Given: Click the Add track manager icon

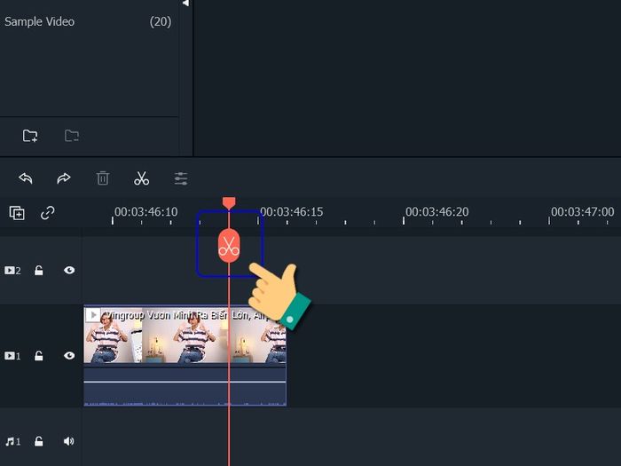Looking at the screenshot, I should [17, 213].
